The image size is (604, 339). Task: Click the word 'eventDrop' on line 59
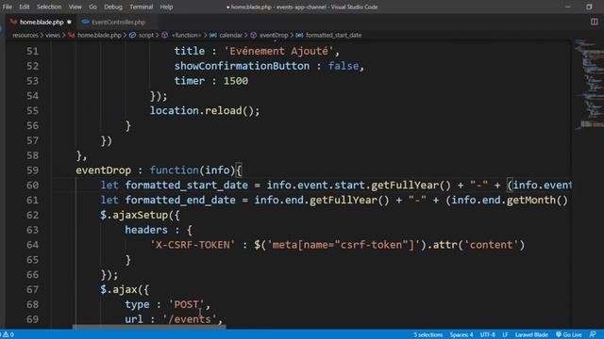pos(103,170)
